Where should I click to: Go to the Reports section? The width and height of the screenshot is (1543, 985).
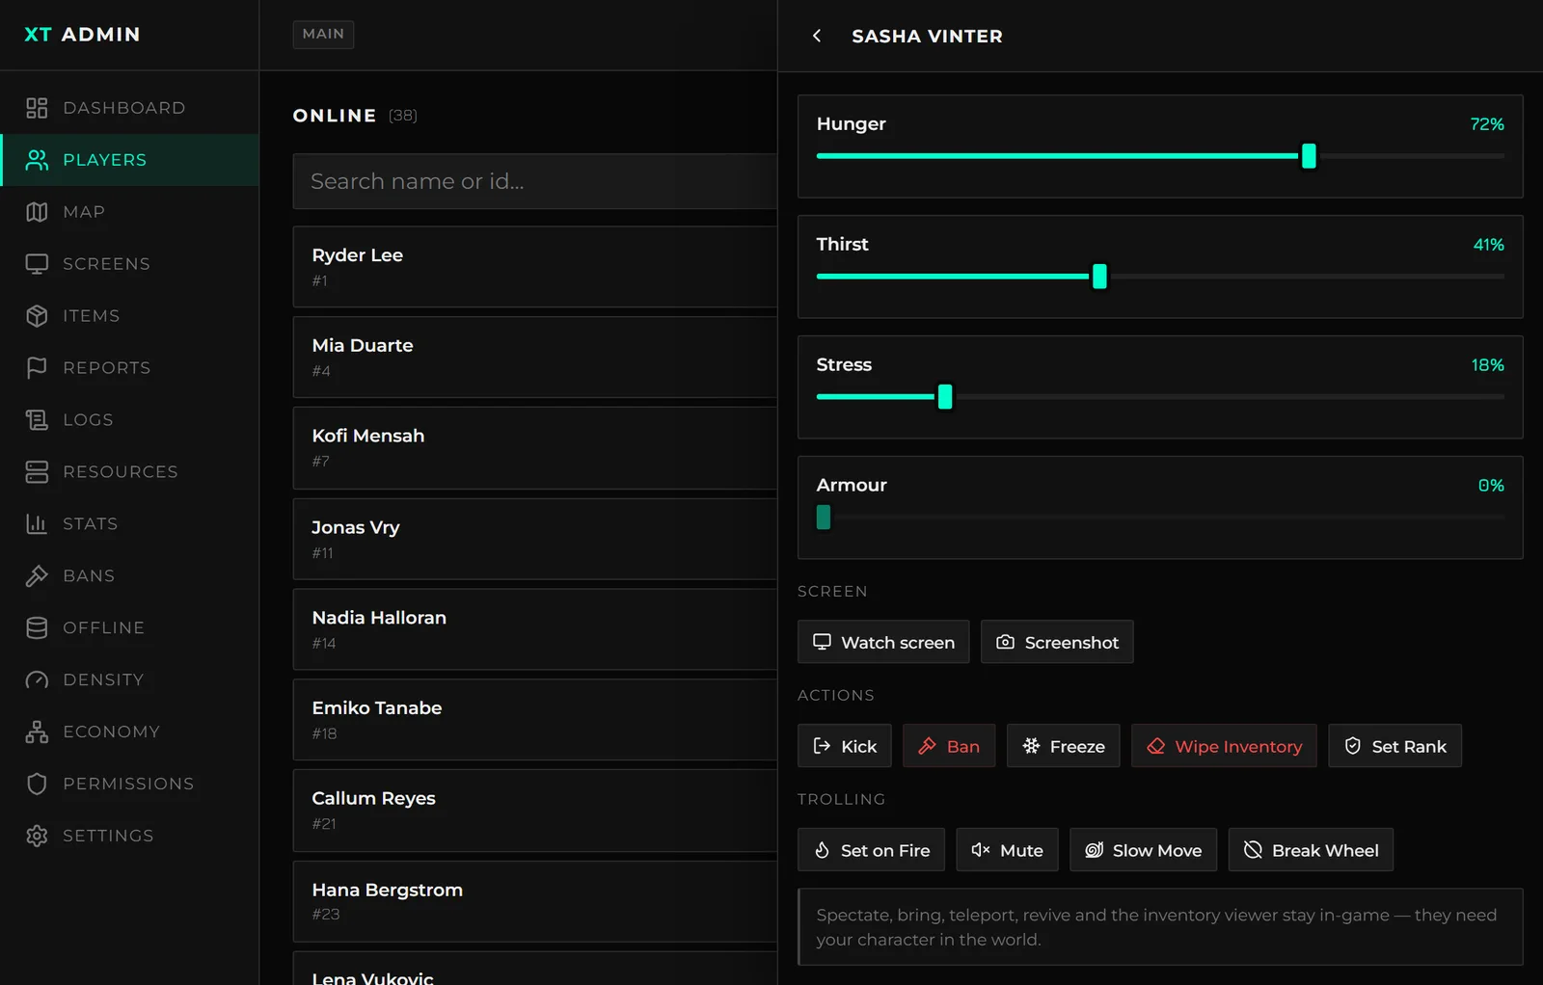pos(129,368)
